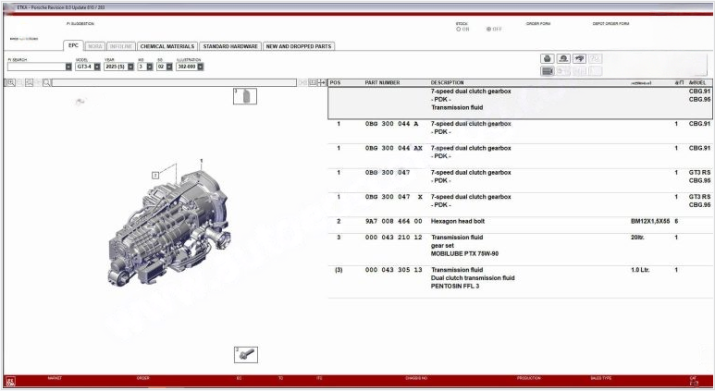Viewport: 715px width, 391px height.
Task: Select the Stock OFF radio button
Action: [488, 29]
